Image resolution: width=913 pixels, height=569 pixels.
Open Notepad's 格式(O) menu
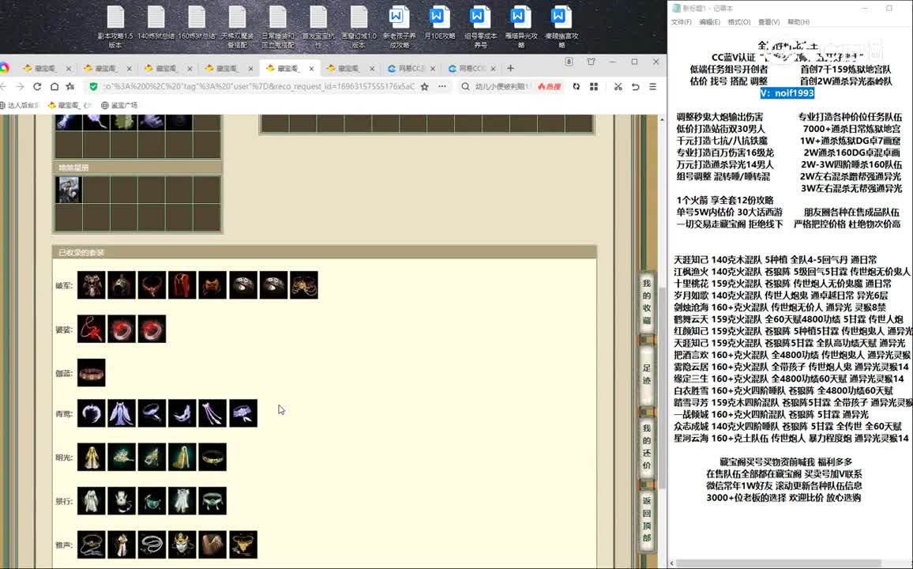pos(739,22)
